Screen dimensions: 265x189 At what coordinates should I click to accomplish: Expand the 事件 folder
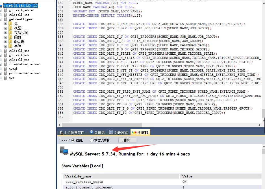click(5, 46)
